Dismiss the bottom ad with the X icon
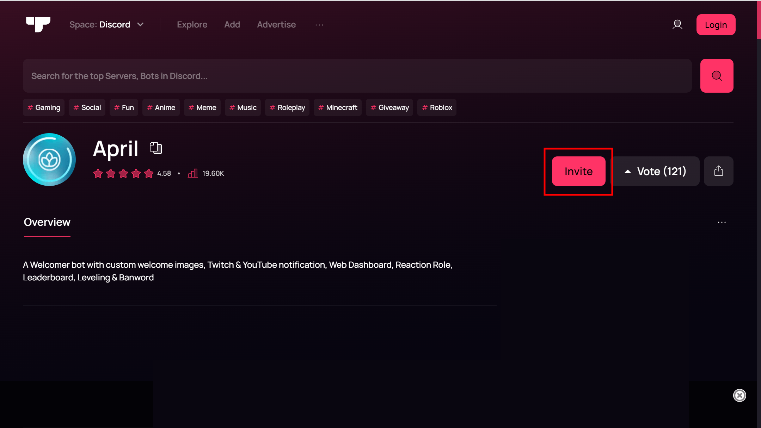Image resolution: width=761 pixels, height=428 pixels. [739, 395]
